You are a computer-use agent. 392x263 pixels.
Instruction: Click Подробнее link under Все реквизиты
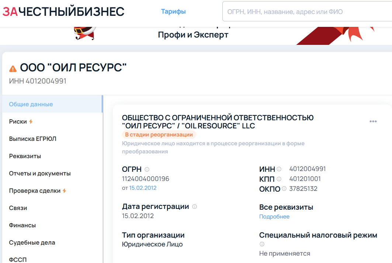274,217
